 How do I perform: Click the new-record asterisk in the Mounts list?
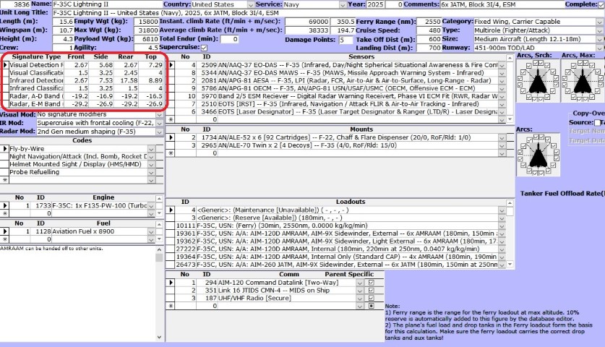pos(171,153)
